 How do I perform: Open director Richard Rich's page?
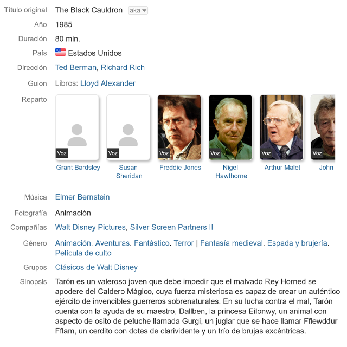pos(123,67)
